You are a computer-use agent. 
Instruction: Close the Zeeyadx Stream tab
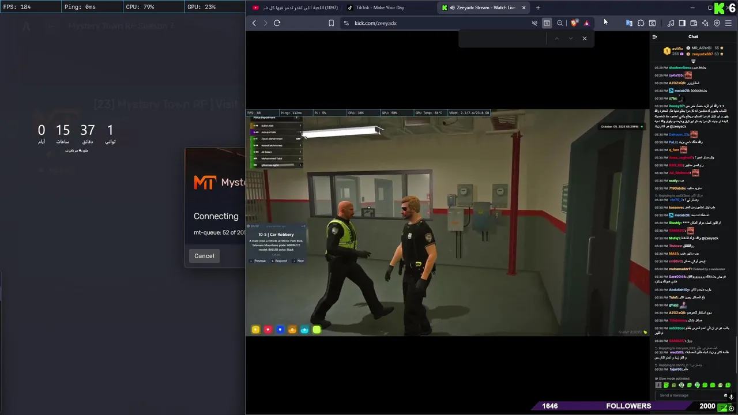pyautogui.click(x=524, y=7)
